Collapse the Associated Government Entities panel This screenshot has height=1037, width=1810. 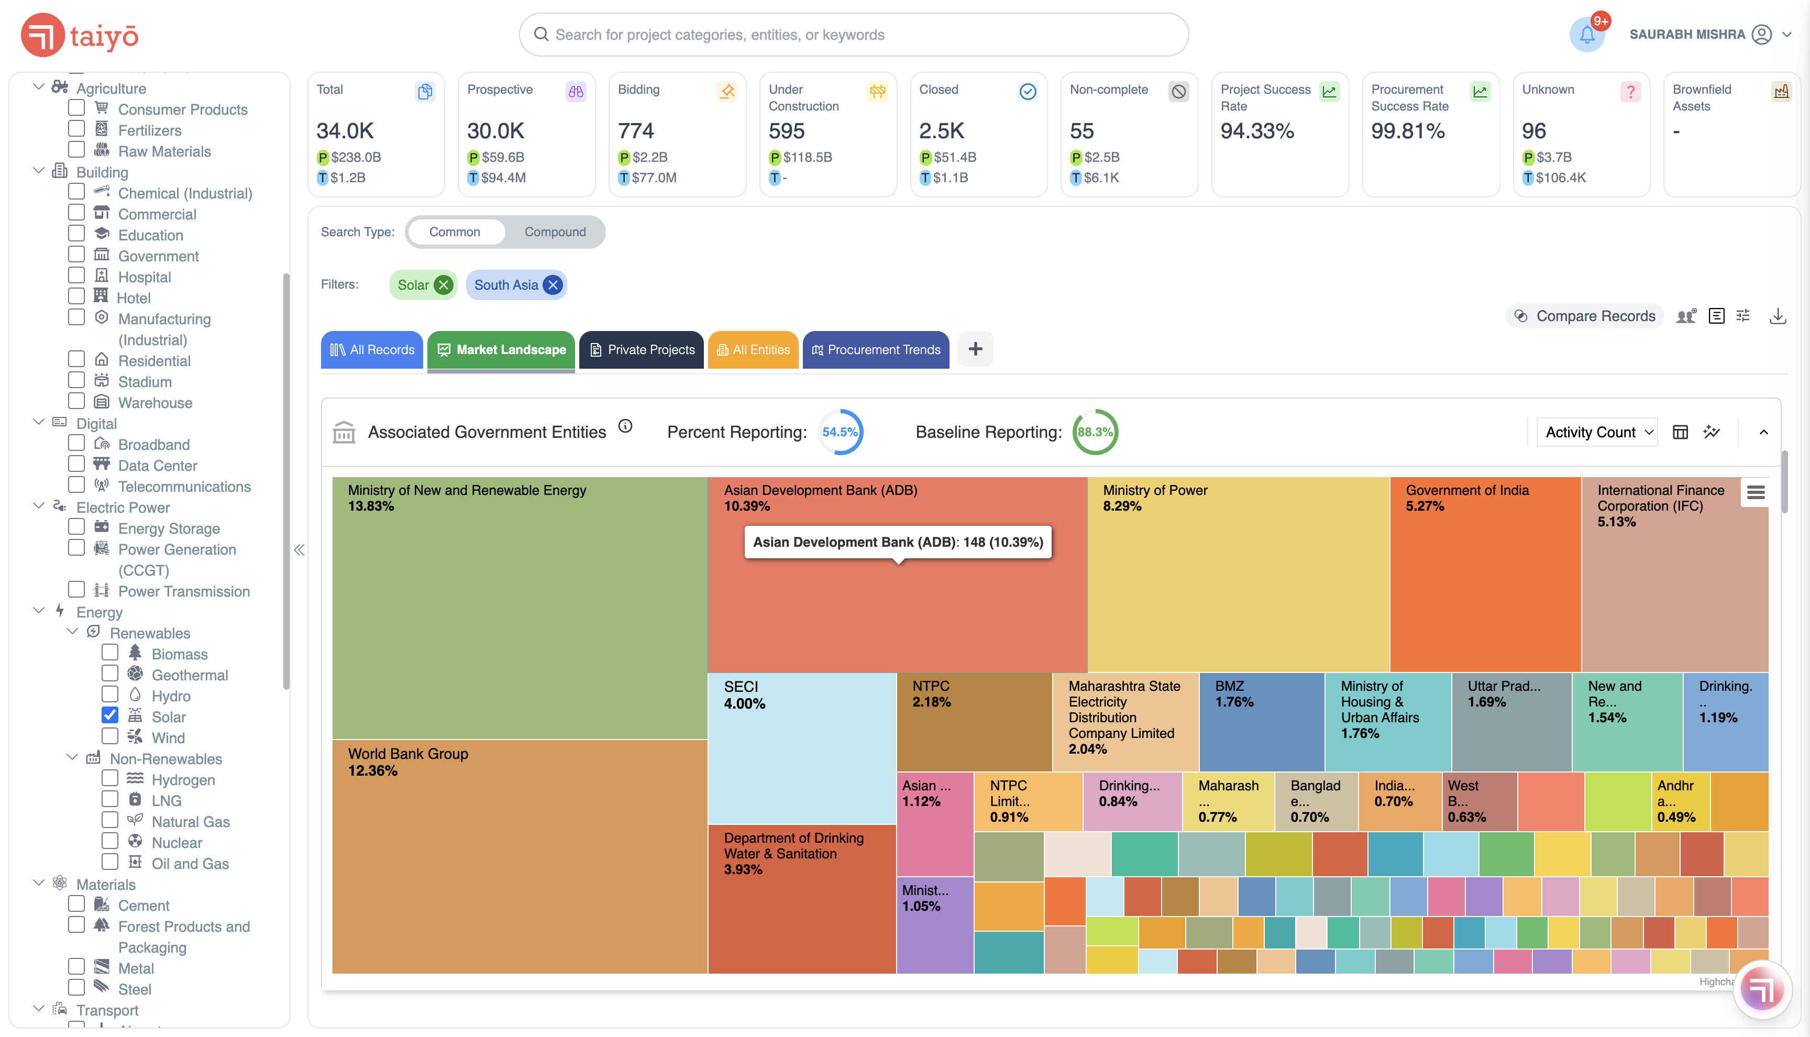click(x=1763, y=432)
